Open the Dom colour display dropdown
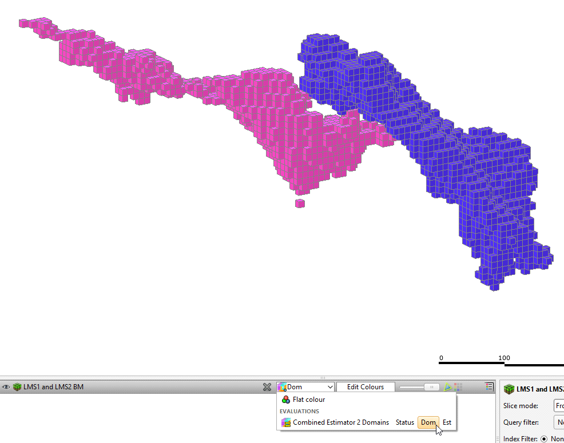This screenshot has height=443, width=564. pyautogui.click(x=305, y=387)
